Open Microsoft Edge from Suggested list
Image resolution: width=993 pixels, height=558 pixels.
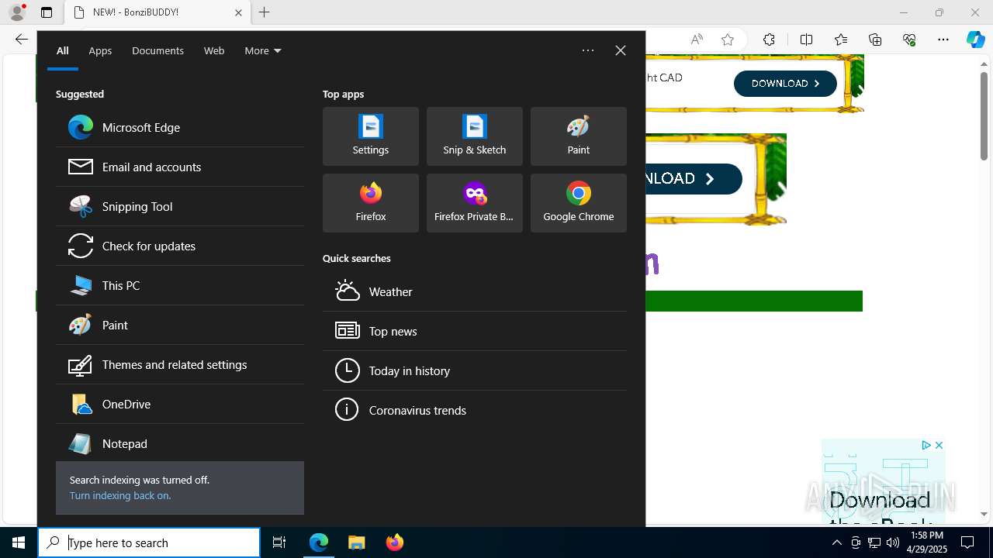(180, 127)
